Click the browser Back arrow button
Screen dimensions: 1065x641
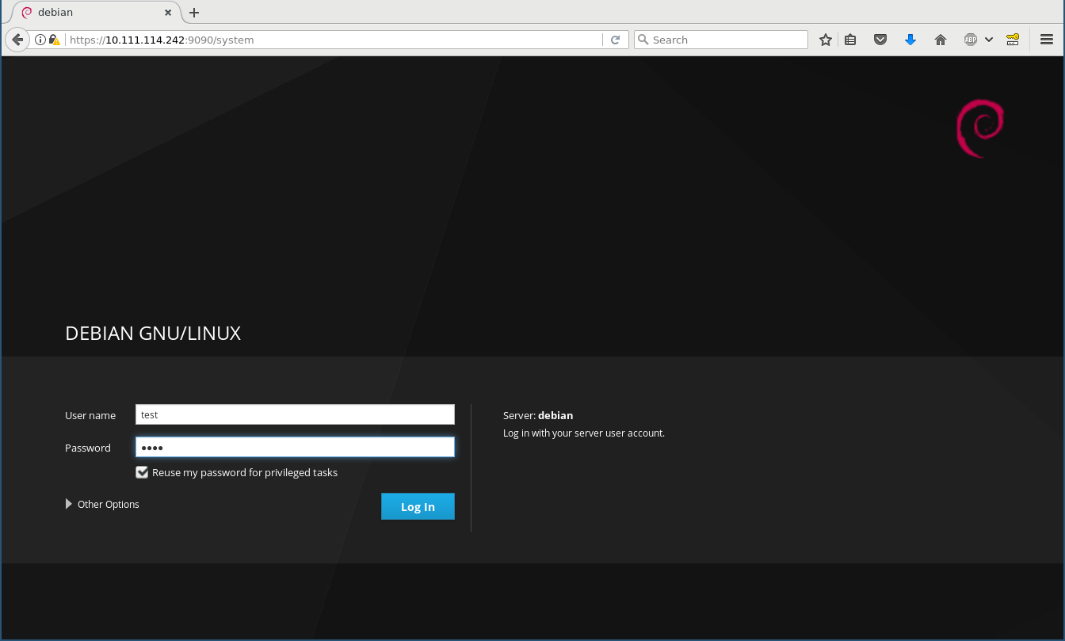tap(17, 40)
